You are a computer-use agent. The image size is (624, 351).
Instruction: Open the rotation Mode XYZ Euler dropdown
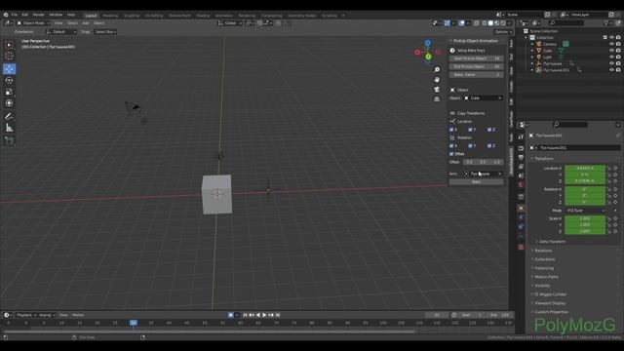click(585, 211)
